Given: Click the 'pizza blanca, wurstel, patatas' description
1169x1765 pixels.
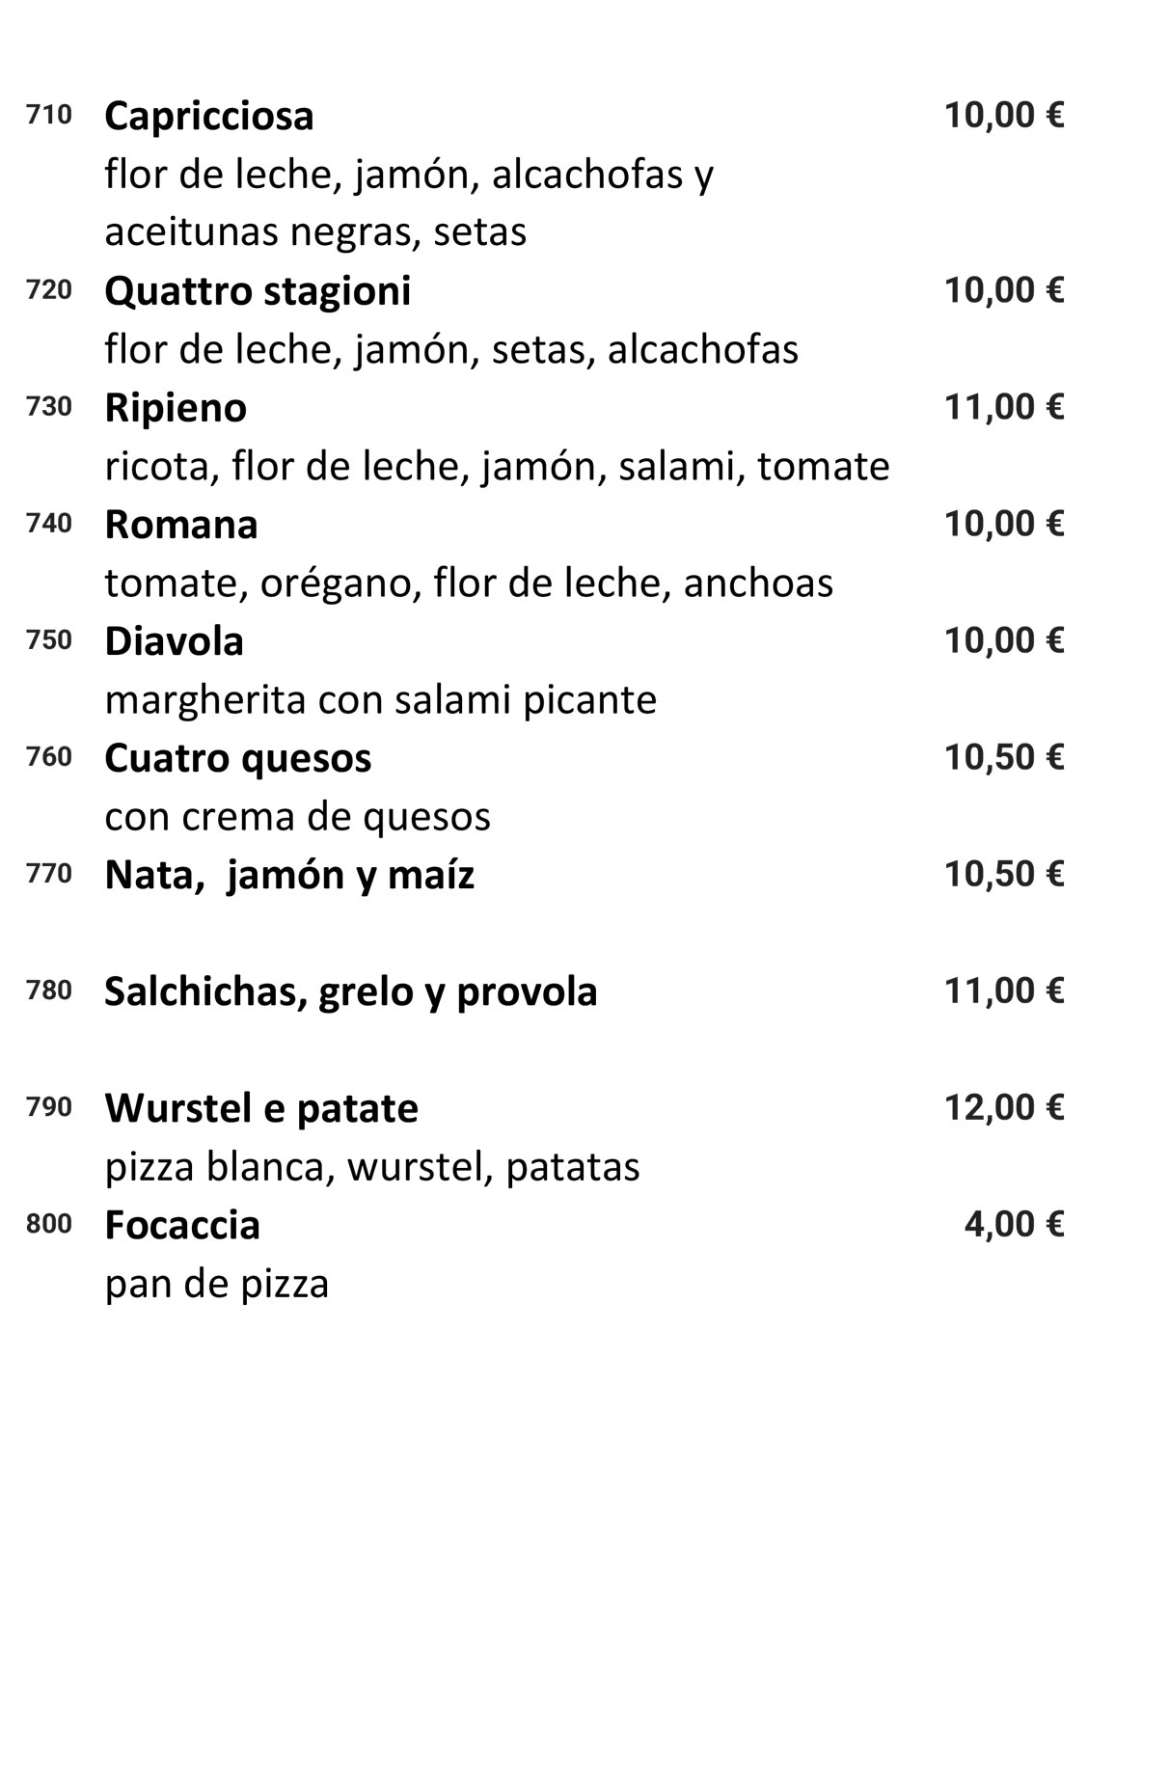Looking at the screenshot, I should (371, 1167).
